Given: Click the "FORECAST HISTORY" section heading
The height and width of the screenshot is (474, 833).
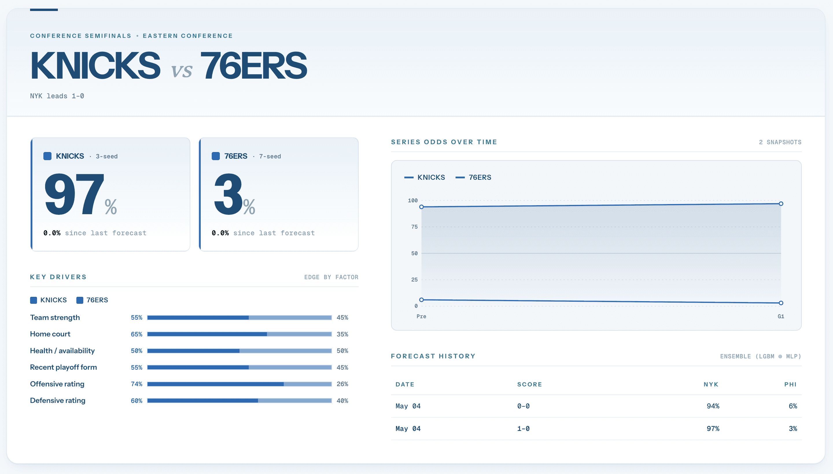Looking at the screenshot, I should click(x=433, y=356).
